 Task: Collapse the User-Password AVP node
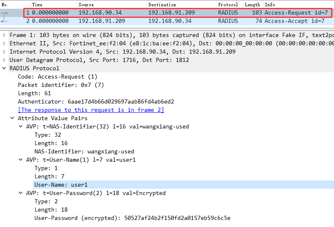click(21, 193)
